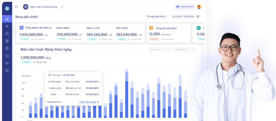Collapse sidebar using the hamburger menu icon

[x=16, y=7]
